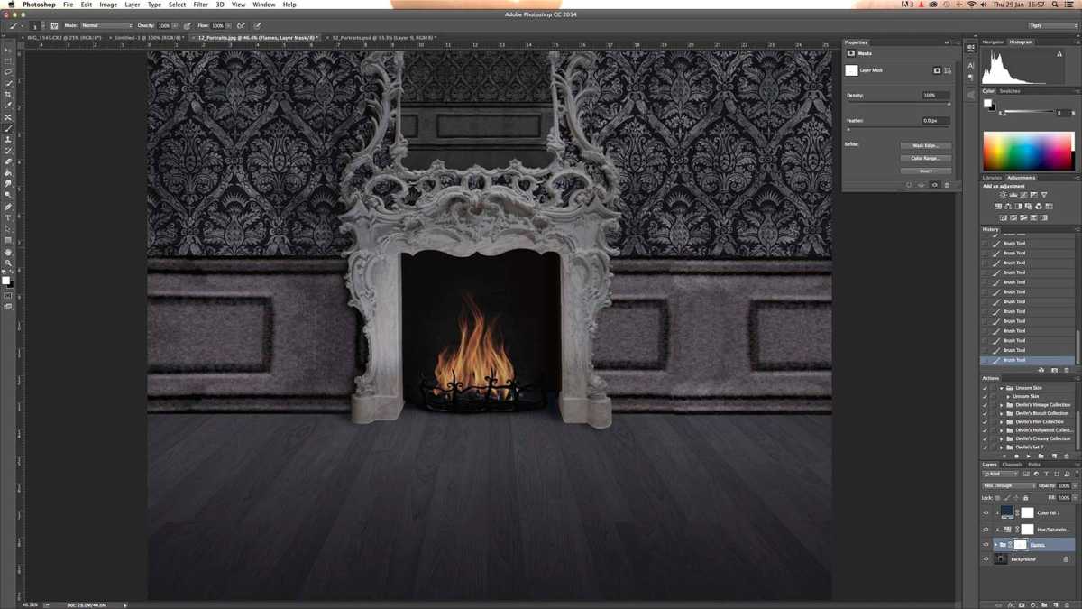Create a new action set
1082x609 pixels.
click(1041, 457)
